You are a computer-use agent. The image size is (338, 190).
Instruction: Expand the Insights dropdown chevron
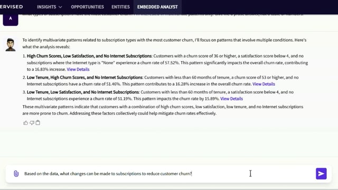tap(60, 7)
